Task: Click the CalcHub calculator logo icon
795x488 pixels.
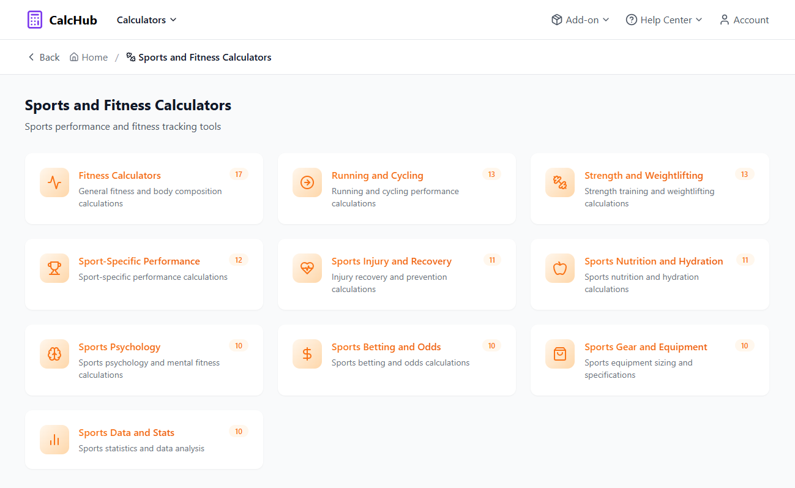Action: tap(35, 20)
